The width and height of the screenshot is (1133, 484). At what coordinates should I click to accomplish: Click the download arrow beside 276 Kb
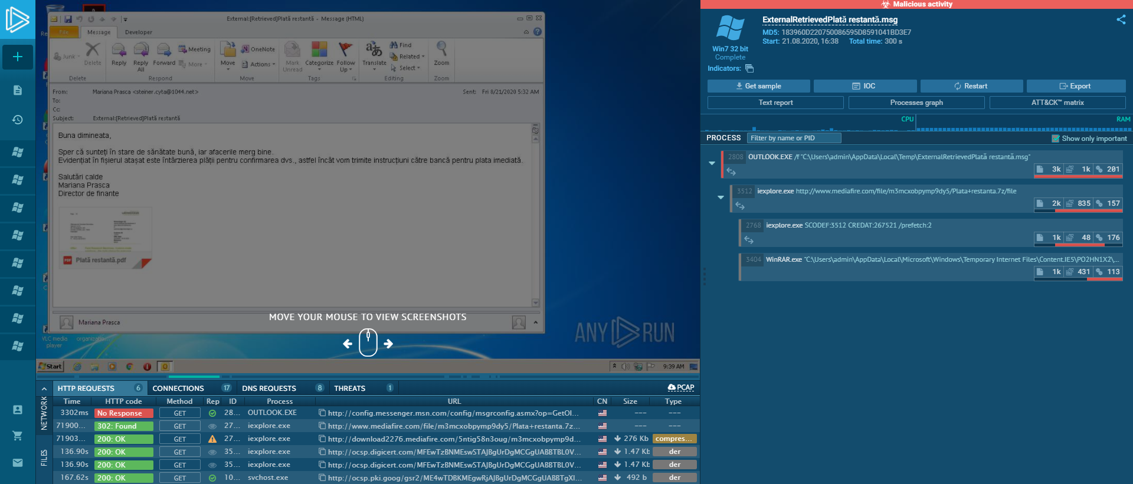[x=617, y=439]
